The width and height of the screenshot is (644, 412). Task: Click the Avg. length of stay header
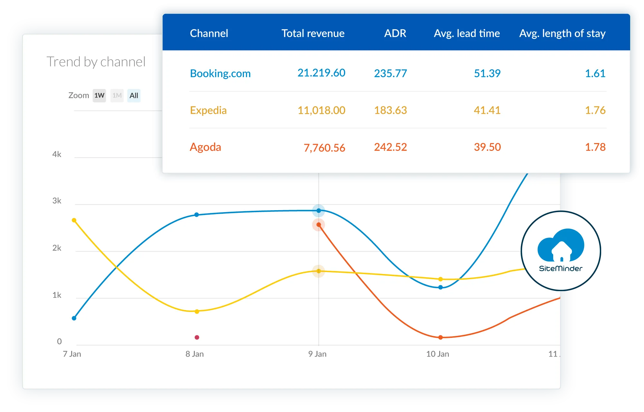(x=562, y=33)
